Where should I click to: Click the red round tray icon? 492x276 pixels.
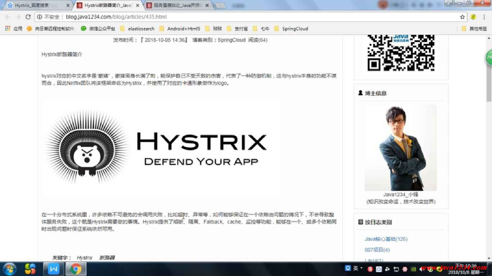(x=370, y=269)
